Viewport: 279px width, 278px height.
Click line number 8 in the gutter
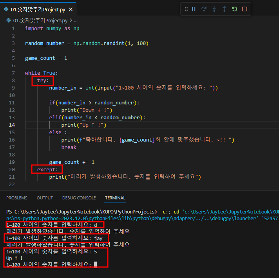13,81
